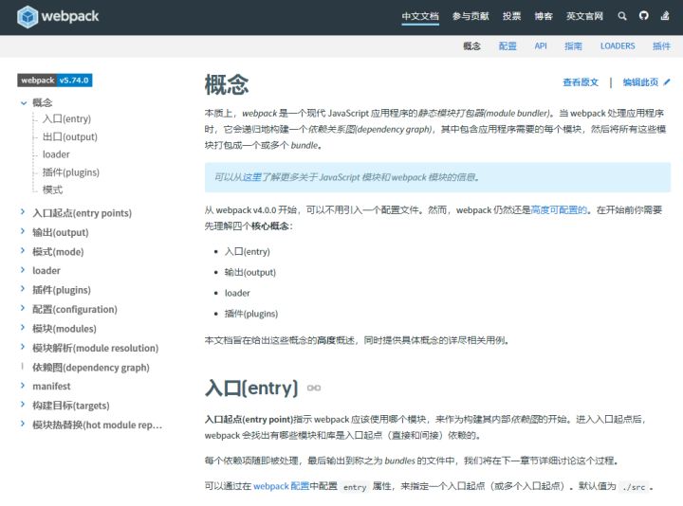Follow the 这里 link in blue tip box

point(251,177)
